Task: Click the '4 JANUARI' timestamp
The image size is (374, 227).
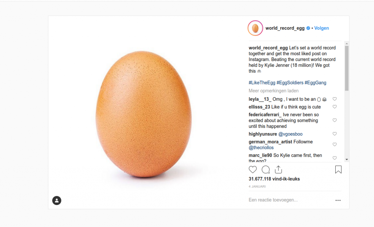Action: tap(257, 186)
